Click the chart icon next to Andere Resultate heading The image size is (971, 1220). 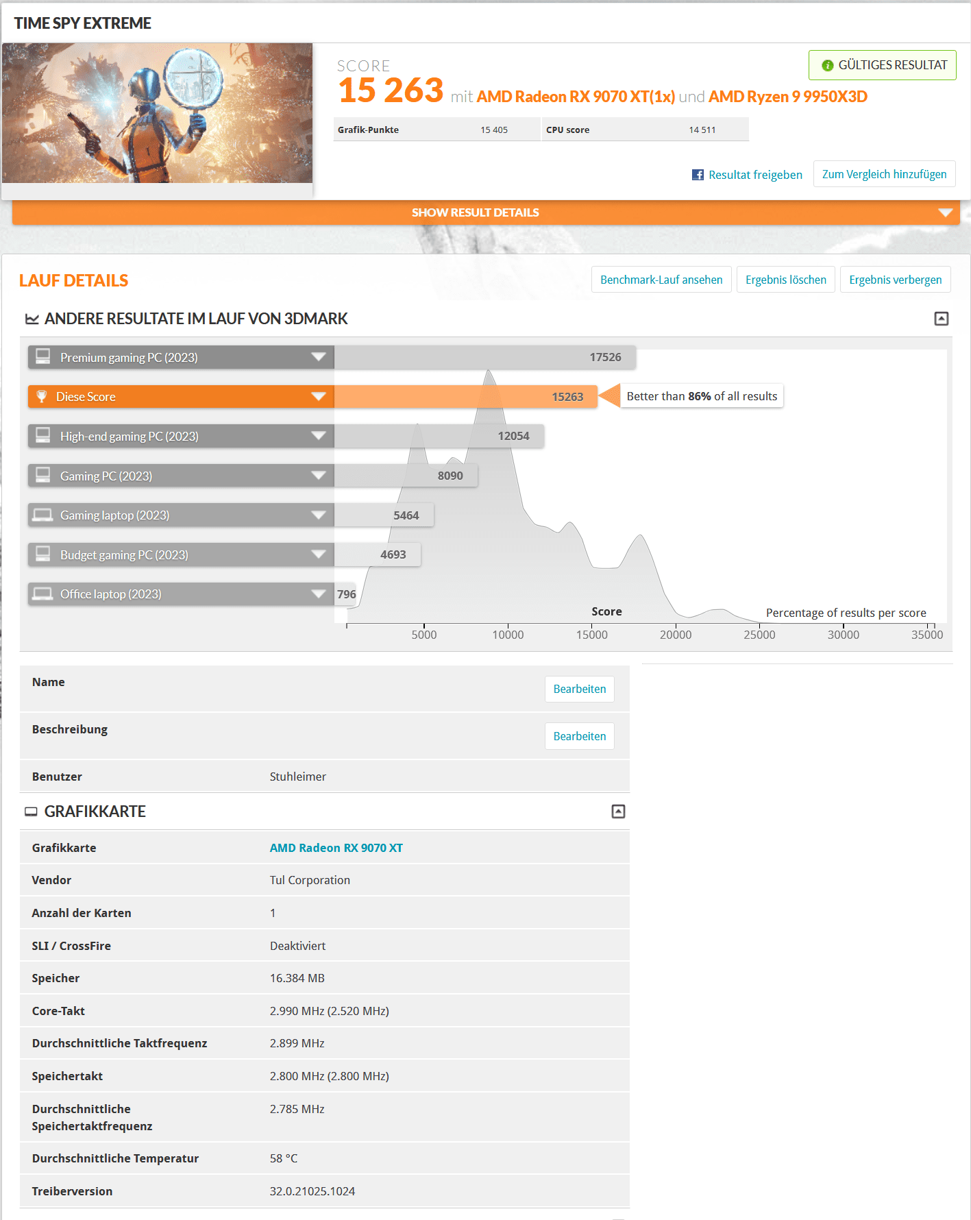pos(32,319)
